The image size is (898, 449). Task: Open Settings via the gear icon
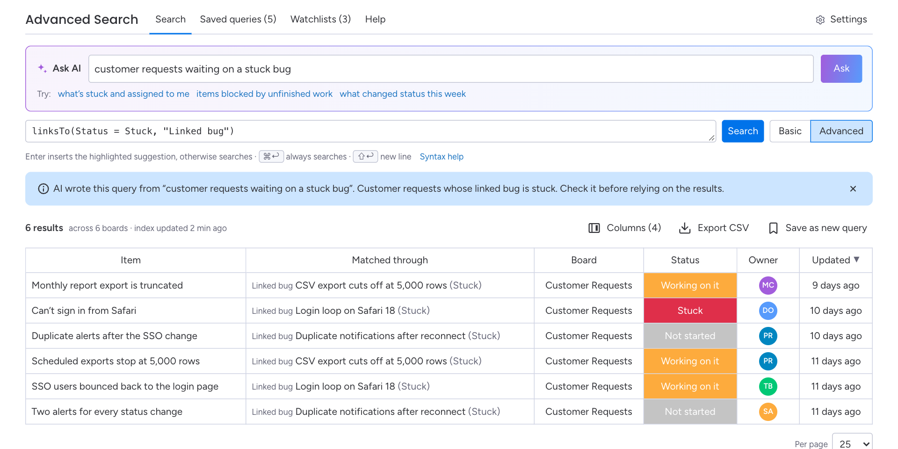pyautogui.click(x=820, y=20)
